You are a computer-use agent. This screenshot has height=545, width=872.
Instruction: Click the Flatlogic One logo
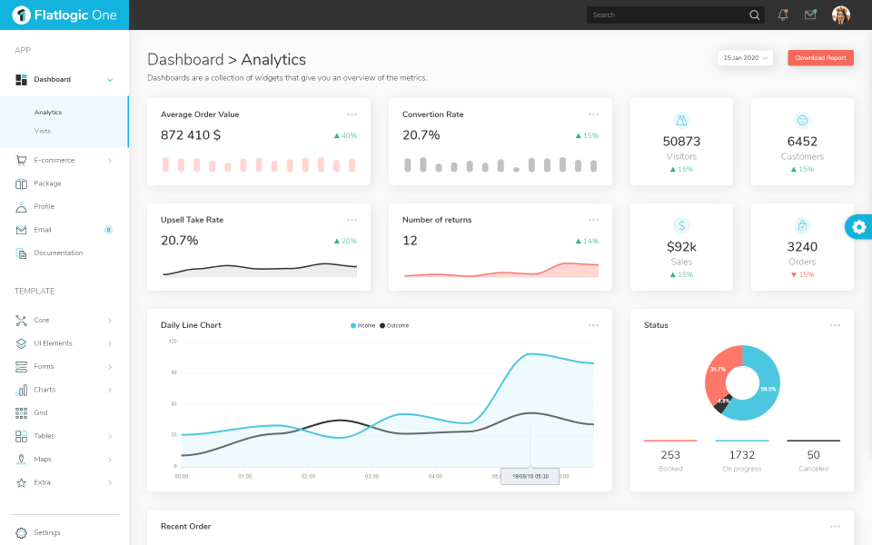tap(64, 15)
